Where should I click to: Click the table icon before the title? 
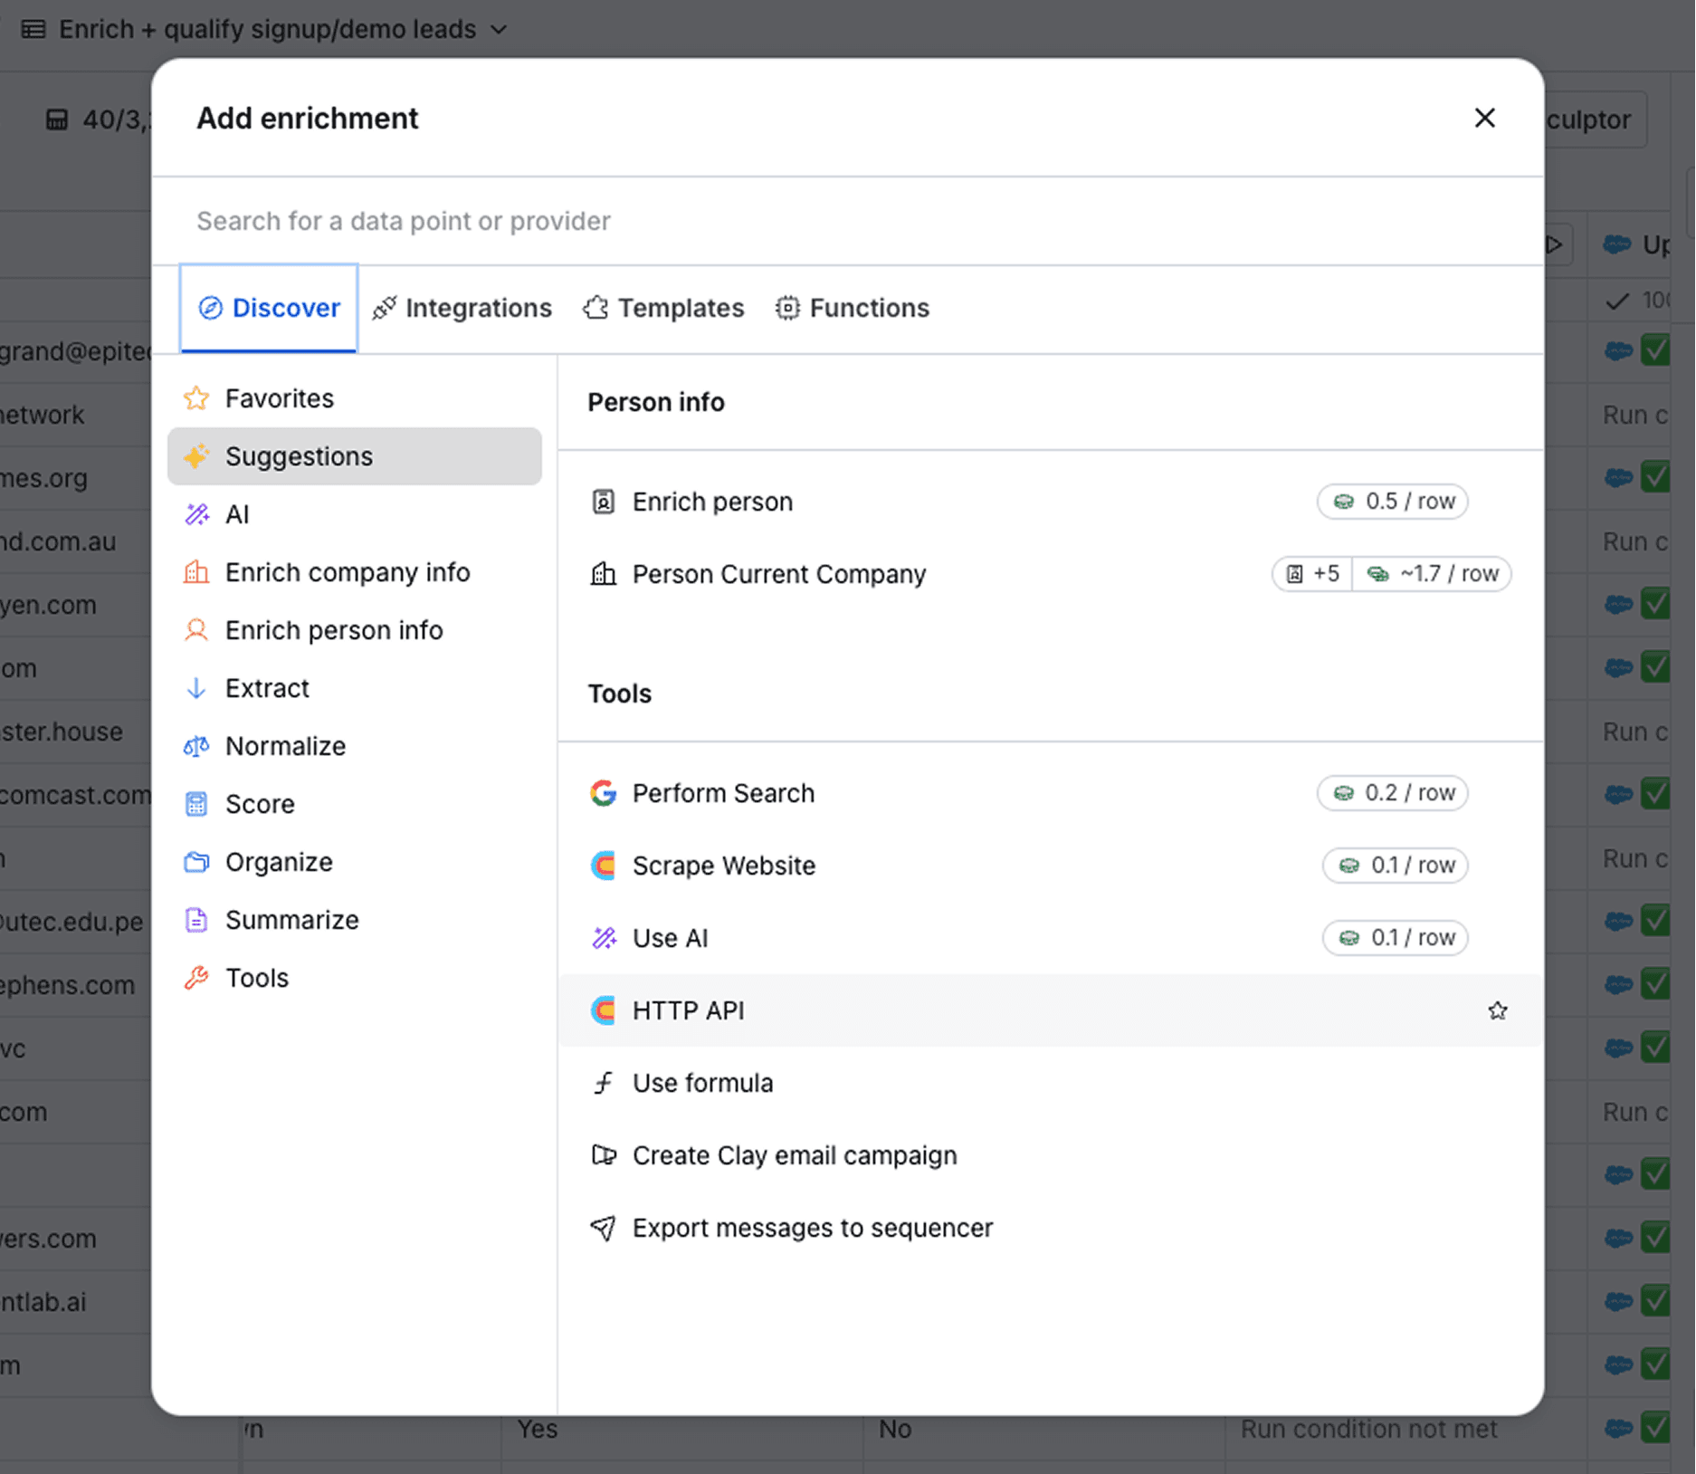click(x=33, y=29)
